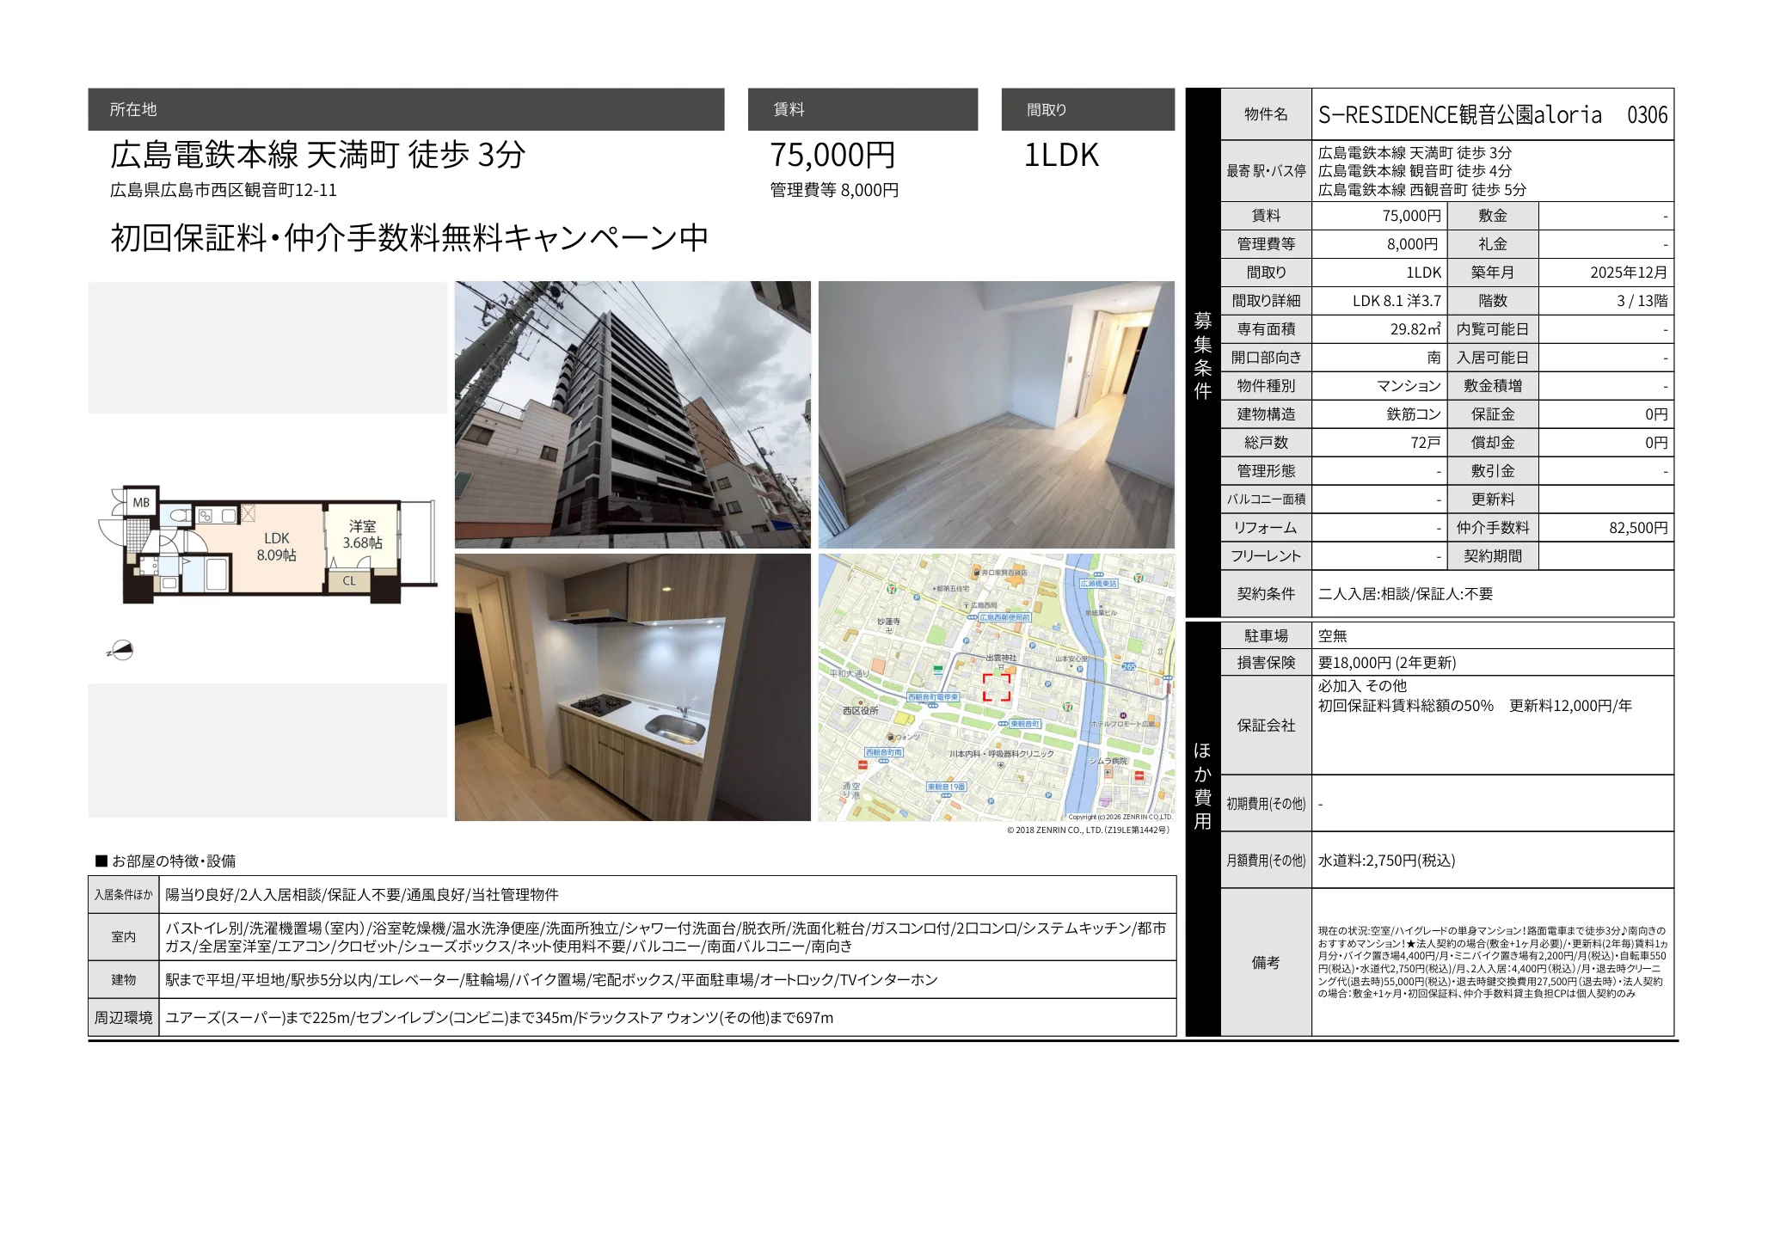Click the 二人入居:相談/保証人:不要 contract terms

tap(1405, 594)
